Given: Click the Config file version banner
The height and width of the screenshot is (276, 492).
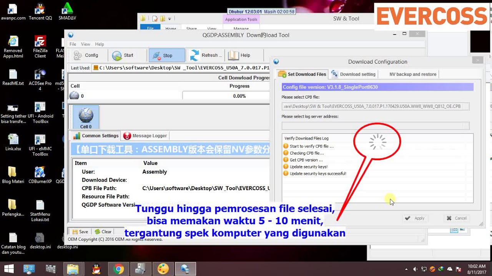Looking at the screenshot, I should (x=377, y=87).
